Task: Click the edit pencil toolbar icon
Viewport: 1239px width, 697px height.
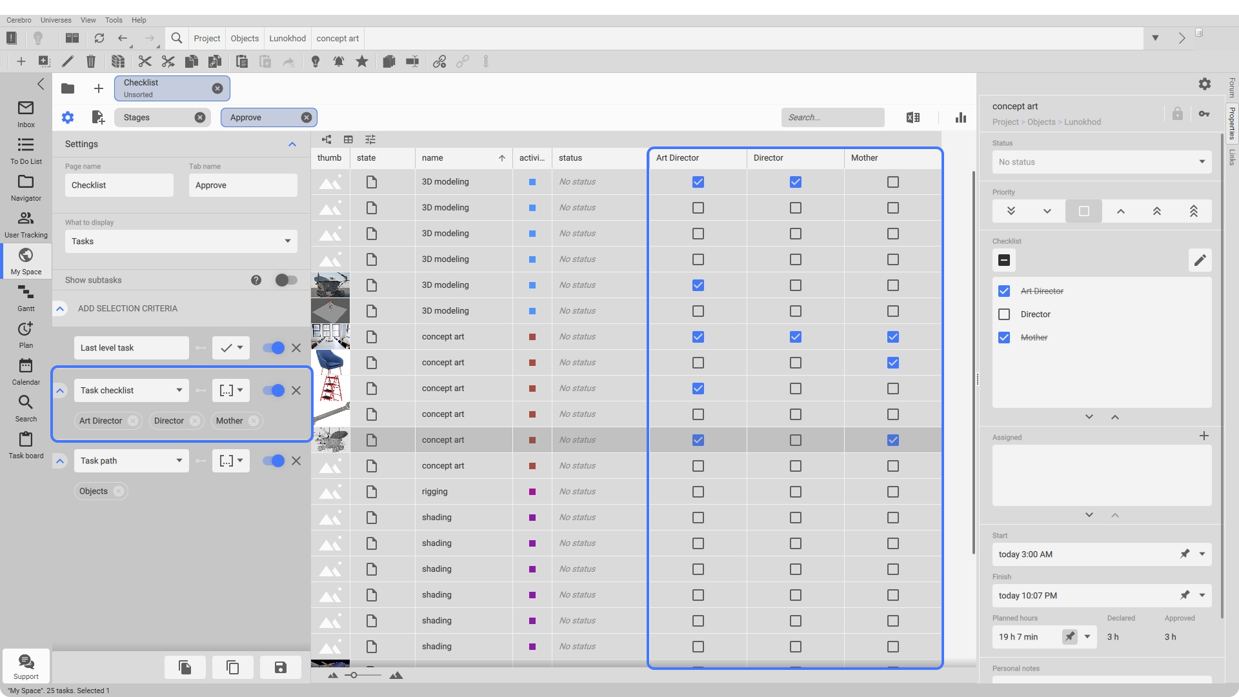Action: [x=68, y=61]
